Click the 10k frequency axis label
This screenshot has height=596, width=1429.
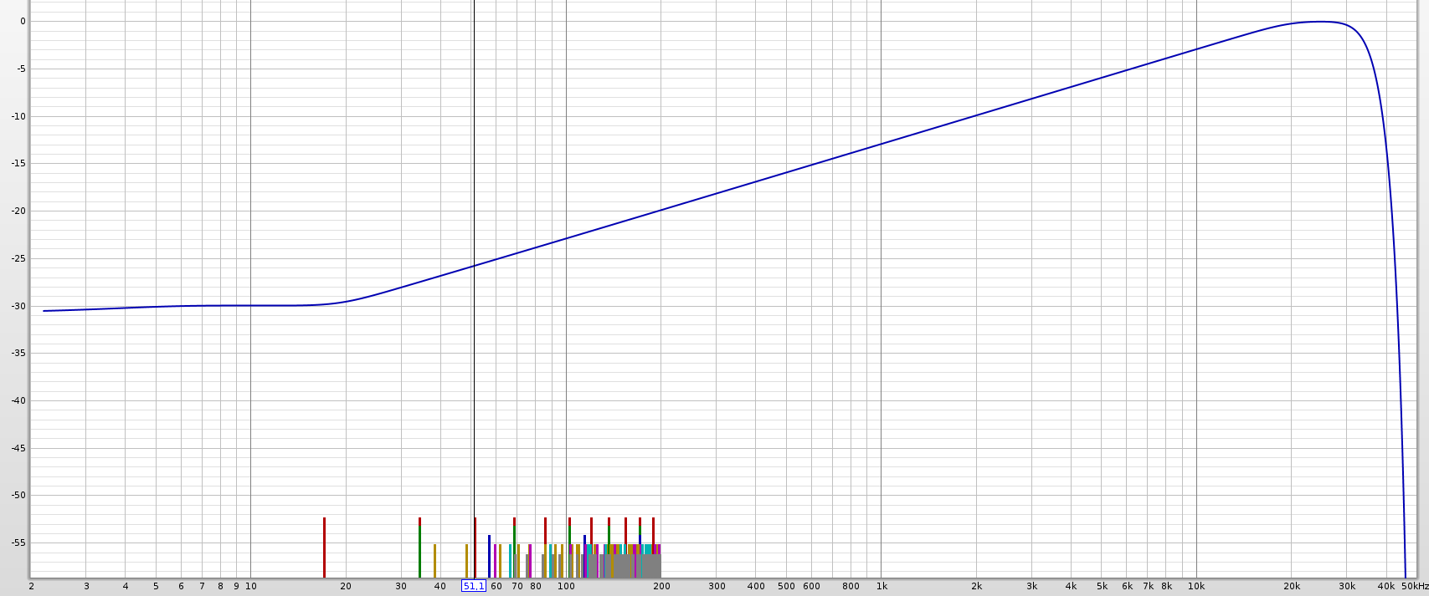[x=1196, y=586]
